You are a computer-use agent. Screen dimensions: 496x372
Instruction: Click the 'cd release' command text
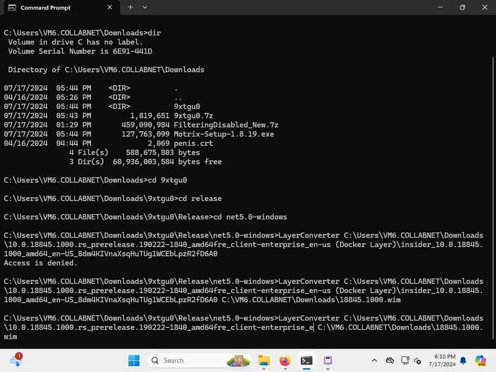[x=200, y=199]
